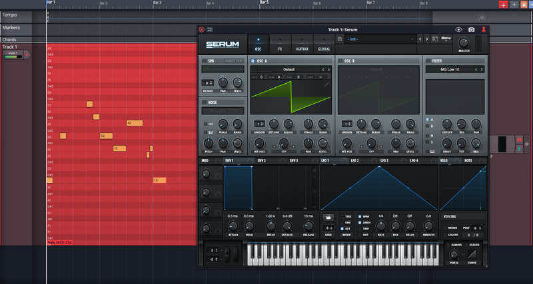This screenshot has height=284, width=533.
Task: Click the speaker icon beside mute/solo
Action: (527, 144)
